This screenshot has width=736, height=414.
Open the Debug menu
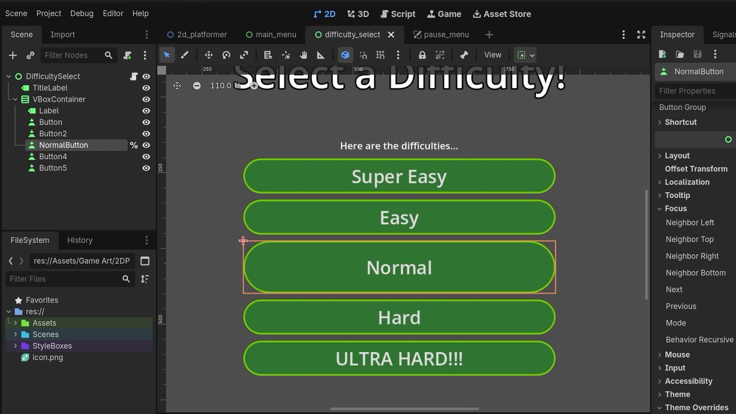(x=82, y=13)
